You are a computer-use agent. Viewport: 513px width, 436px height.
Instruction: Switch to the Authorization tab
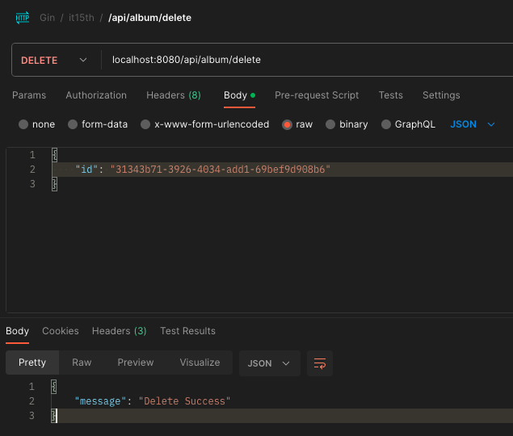pyautogui.click(x=96, y=95)
